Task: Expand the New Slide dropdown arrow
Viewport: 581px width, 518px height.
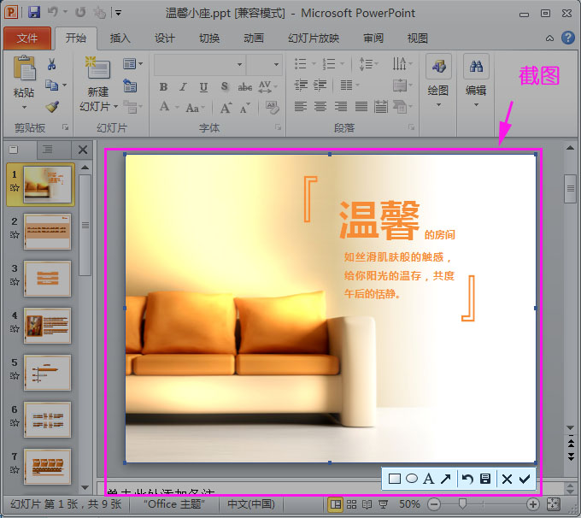Action: click(x=116, y=107)
